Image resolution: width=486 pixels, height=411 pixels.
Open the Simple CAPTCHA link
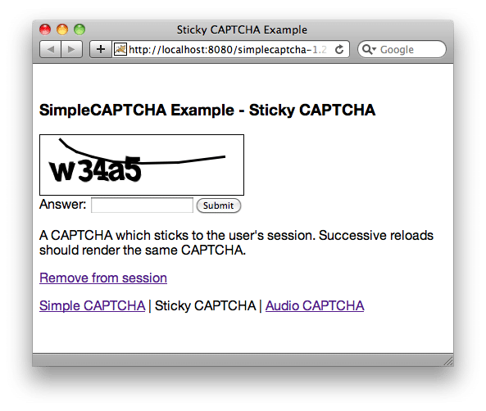pos(93,305)
